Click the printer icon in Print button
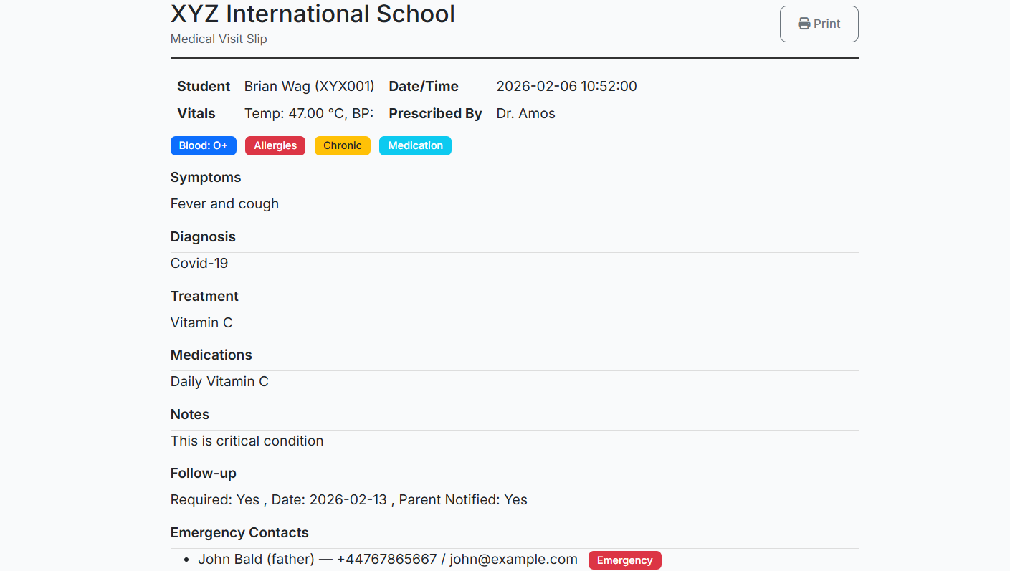The width and height of the screenshot is (1010, 571). point(804,24)
